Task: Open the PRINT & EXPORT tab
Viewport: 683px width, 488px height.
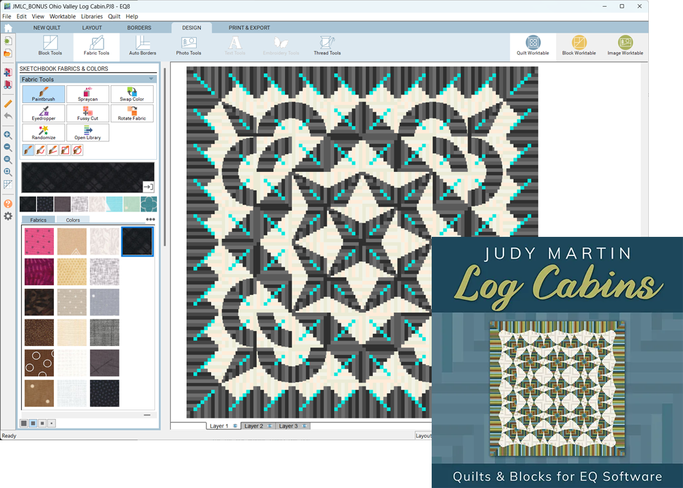Action: click(x=249, y=28)
